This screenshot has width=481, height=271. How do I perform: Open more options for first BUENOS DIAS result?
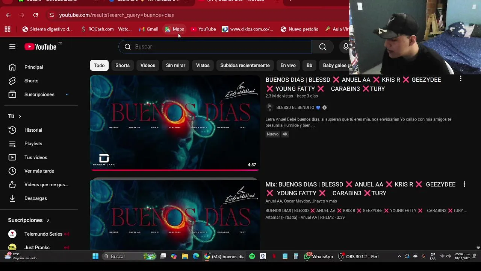click(x=460, y=79)
